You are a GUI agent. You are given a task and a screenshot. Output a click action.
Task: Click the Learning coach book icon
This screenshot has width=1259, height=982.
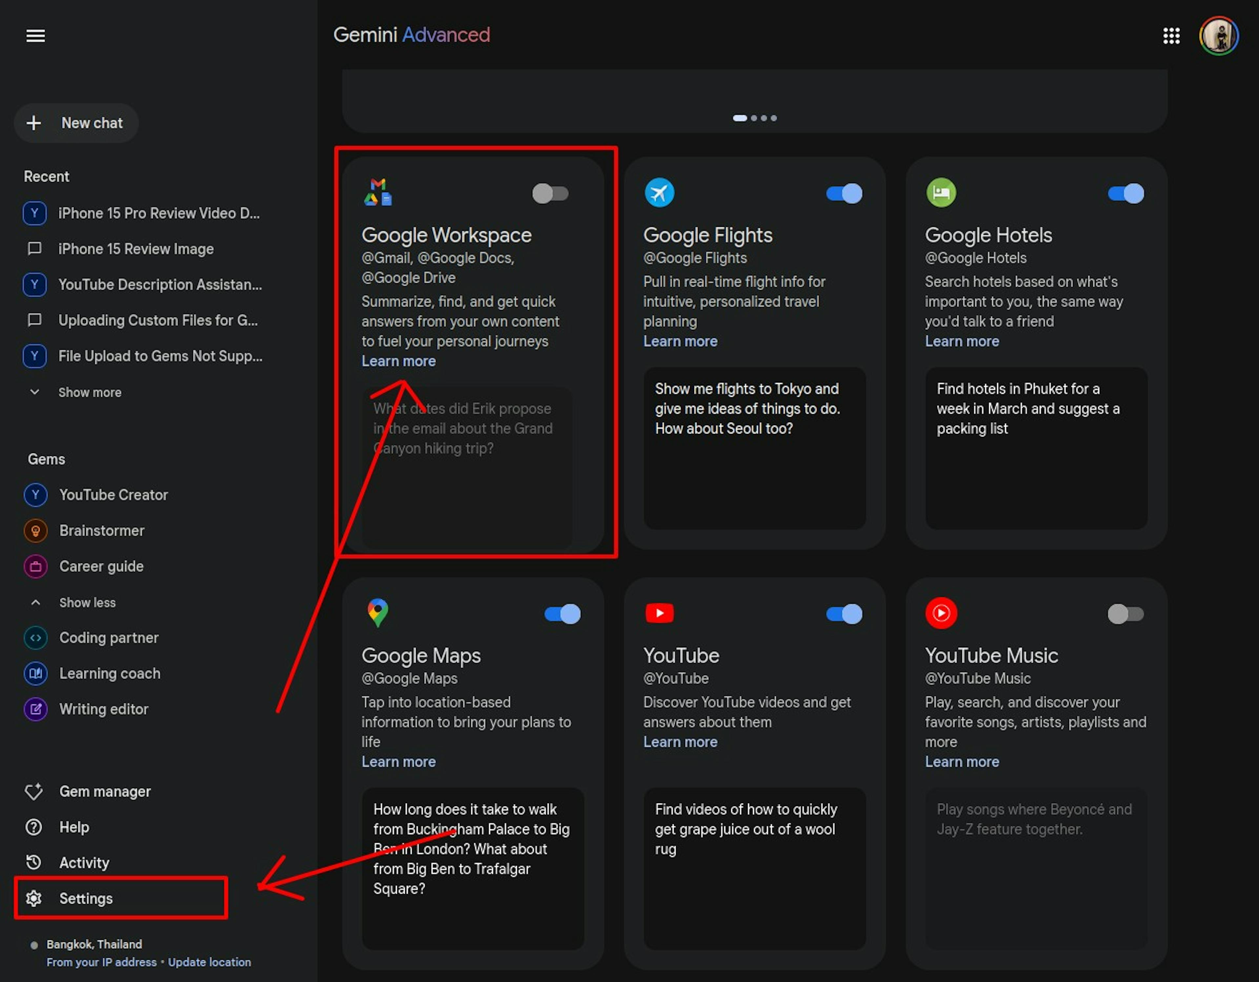tap(36, 673)
